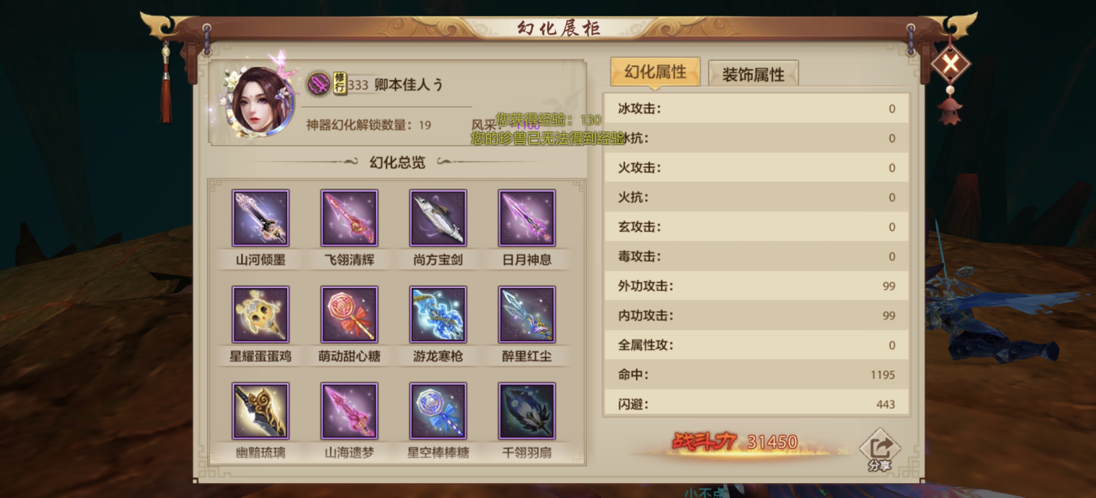
Task: Switch to the 幻化属性 tab
Action: (655, 72)
